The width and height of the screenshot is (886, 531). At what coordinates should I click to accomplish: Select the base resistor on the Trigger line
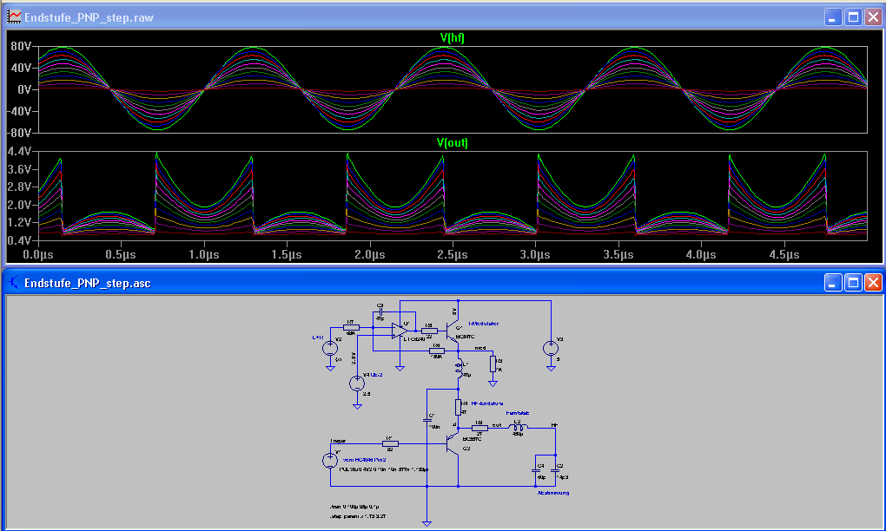click(390, 444)
